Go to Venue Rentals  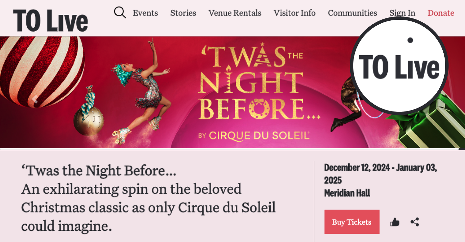[x=235, y=13]
